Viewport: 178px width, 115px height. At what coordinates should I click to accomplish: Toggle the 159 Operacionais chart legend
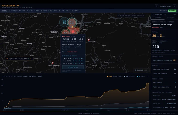click(x=115, y=77)
